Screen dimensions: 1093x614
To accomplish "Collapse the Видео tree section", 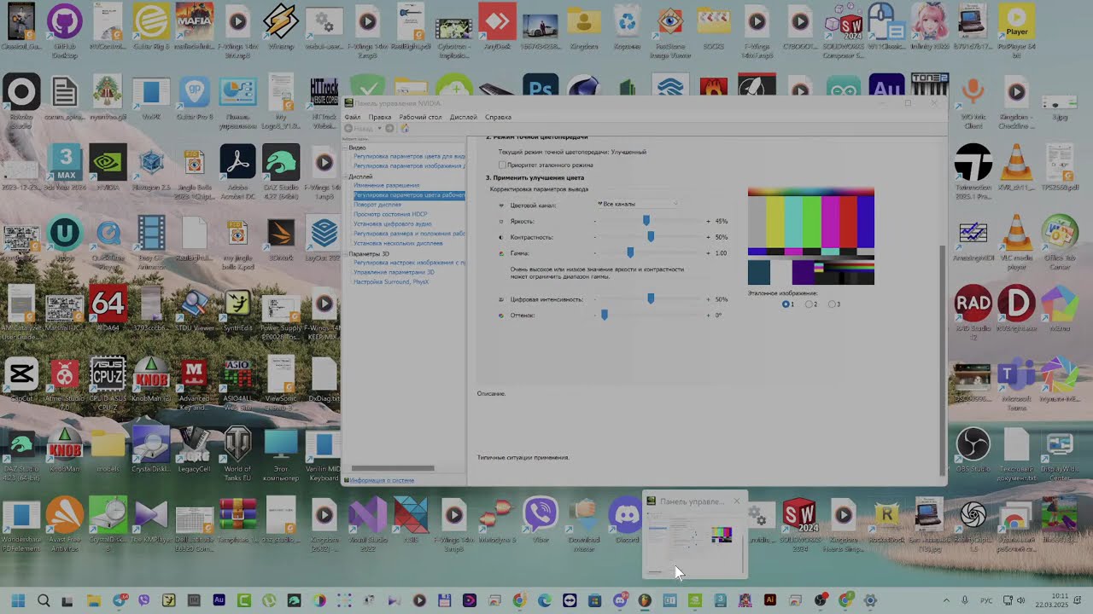I will tap(346, 148).
